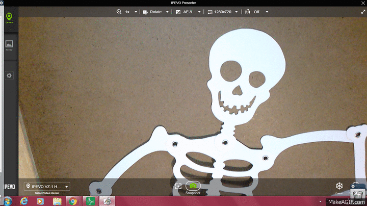Image resolution: width=367 pixels, height=206 pixels.
Task: Expand the AE-9 exposure dropdown
Action: (x=200, y=11)
